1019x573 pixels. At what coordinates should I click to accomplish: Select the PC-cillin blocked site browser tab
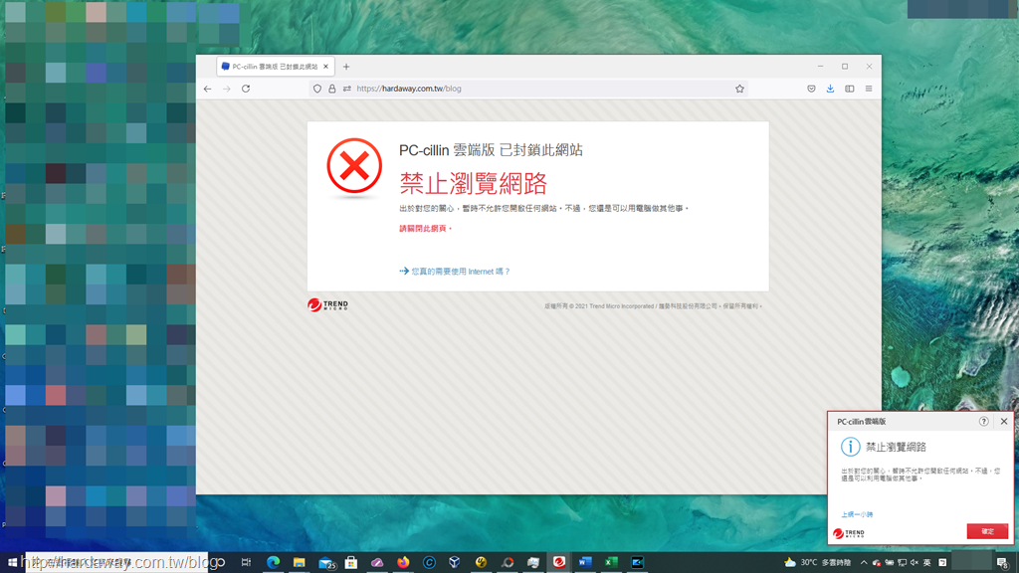pos(276,67)
